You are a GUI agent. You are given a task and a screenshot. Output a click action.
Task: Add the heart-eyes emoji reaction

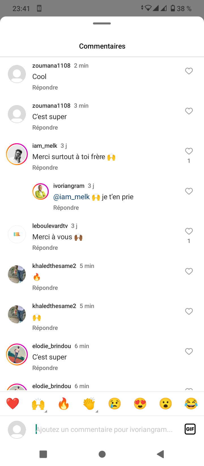coord(140,403)
